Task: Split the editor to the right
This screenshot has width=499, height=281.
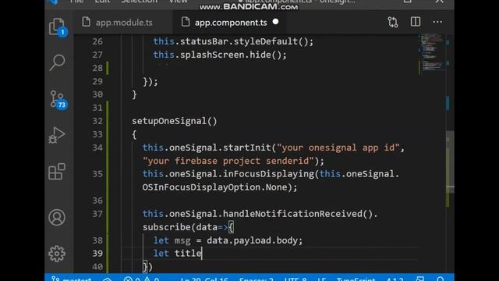Action: (416, 22)
